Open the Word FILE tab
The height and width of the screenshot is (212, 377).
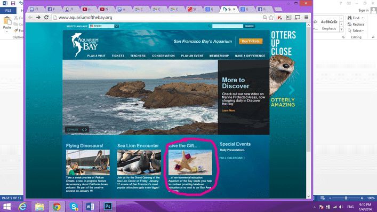8,10
